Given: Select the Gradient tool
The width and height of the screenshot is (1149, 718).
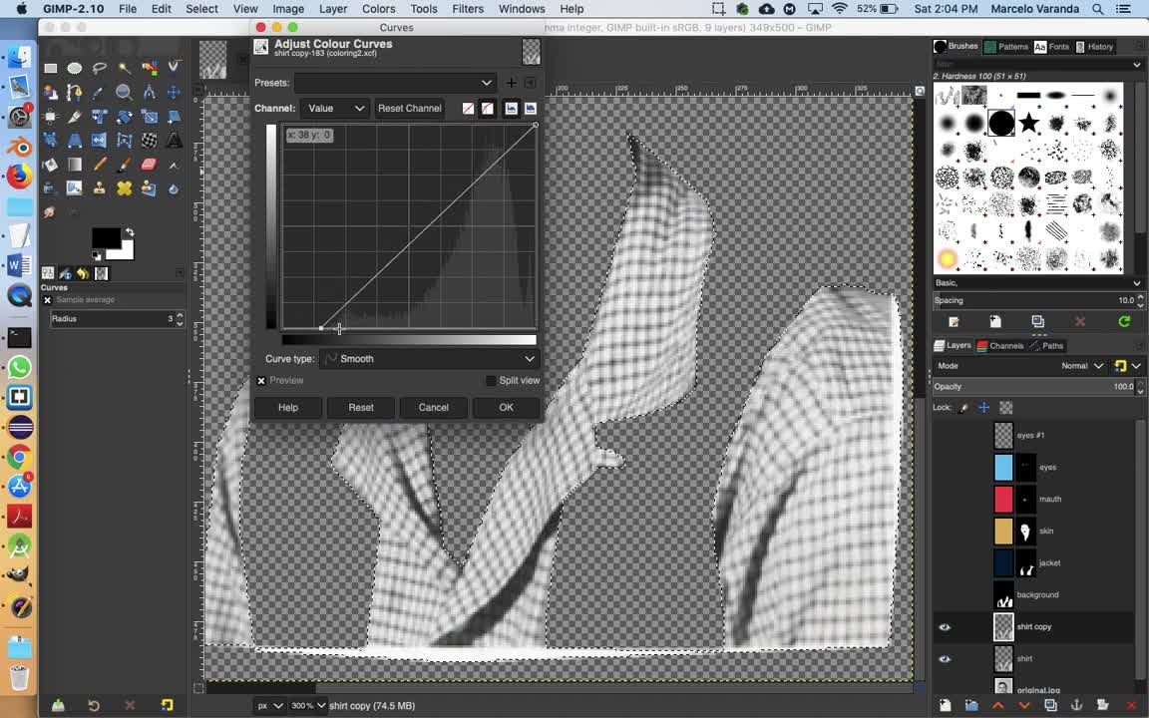Looking at the screenshot, I should click(x=75, y=165).
